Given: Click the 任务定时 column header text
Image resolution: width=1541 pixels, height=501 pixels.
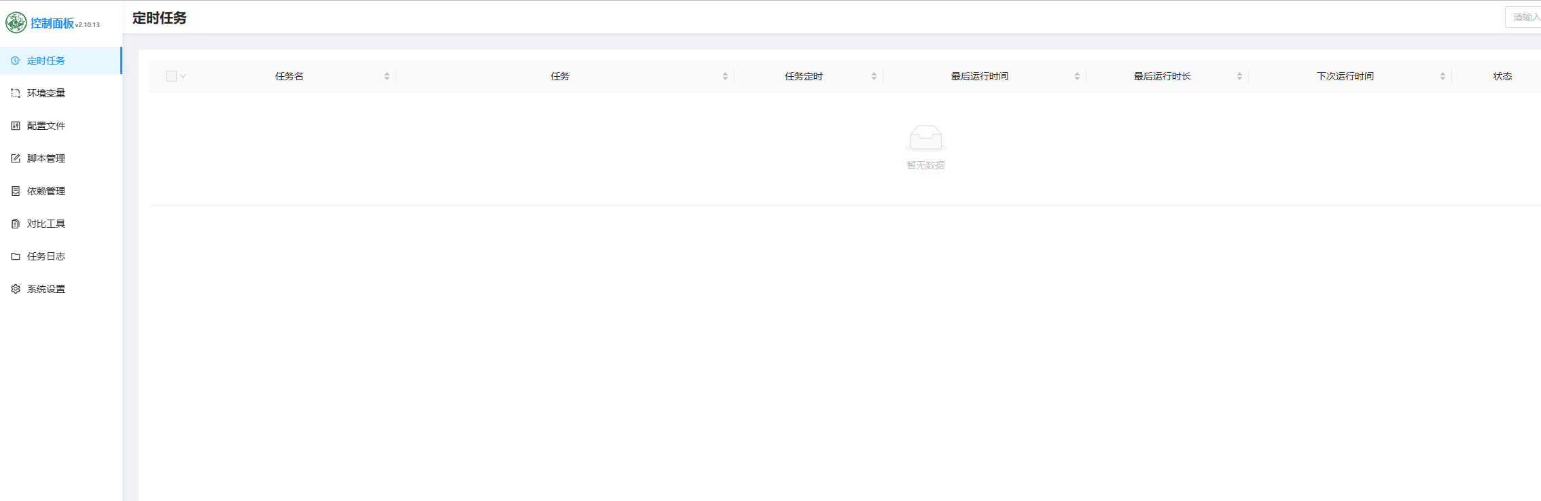Looking at the screenshot, I should [804, 76].
